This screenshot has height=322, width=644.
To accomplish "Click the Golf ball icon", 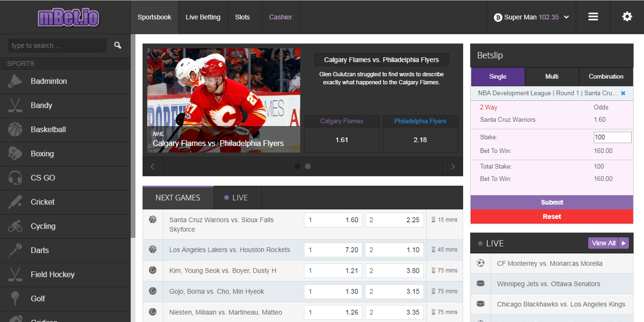I will coord(15,298).
